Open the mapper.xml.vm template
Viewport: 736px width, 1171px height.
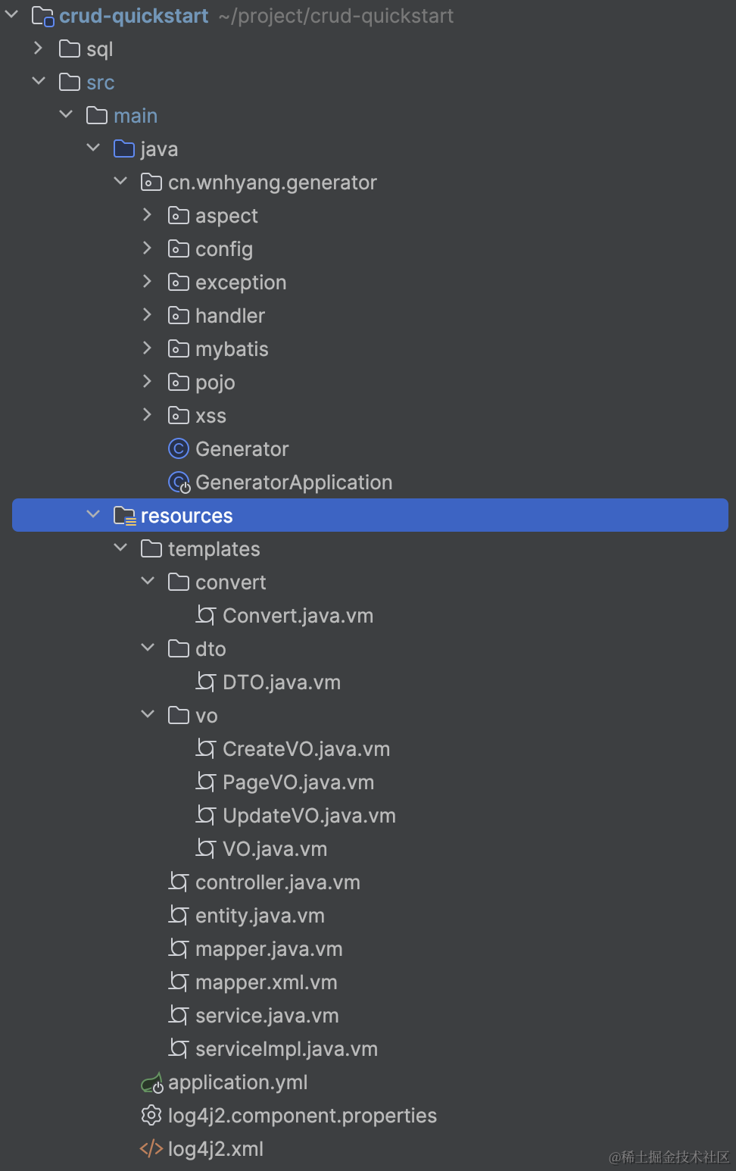click(266, 982)
